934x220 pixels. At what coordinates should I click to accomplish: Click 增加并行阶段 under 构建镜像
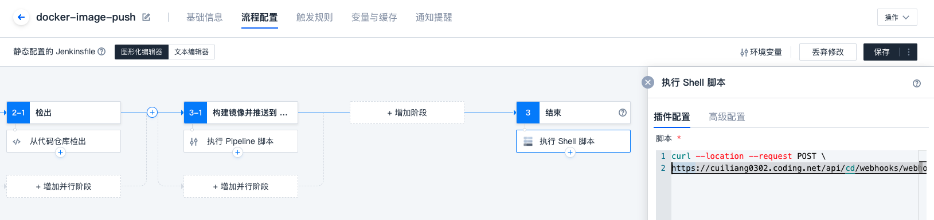241,186
